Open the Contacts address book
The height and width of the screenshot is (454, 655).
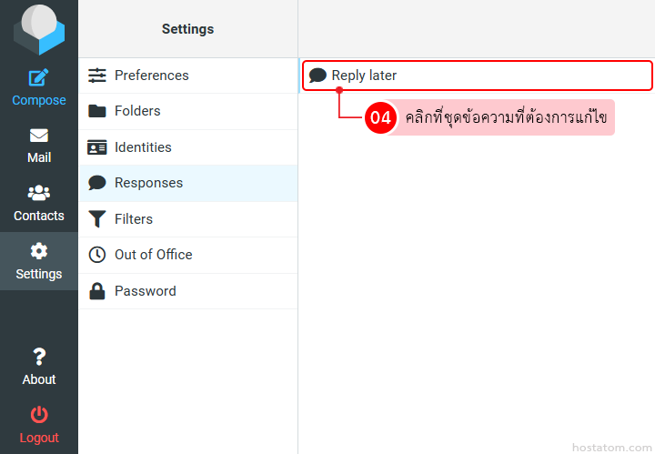(x=39, y=204)
